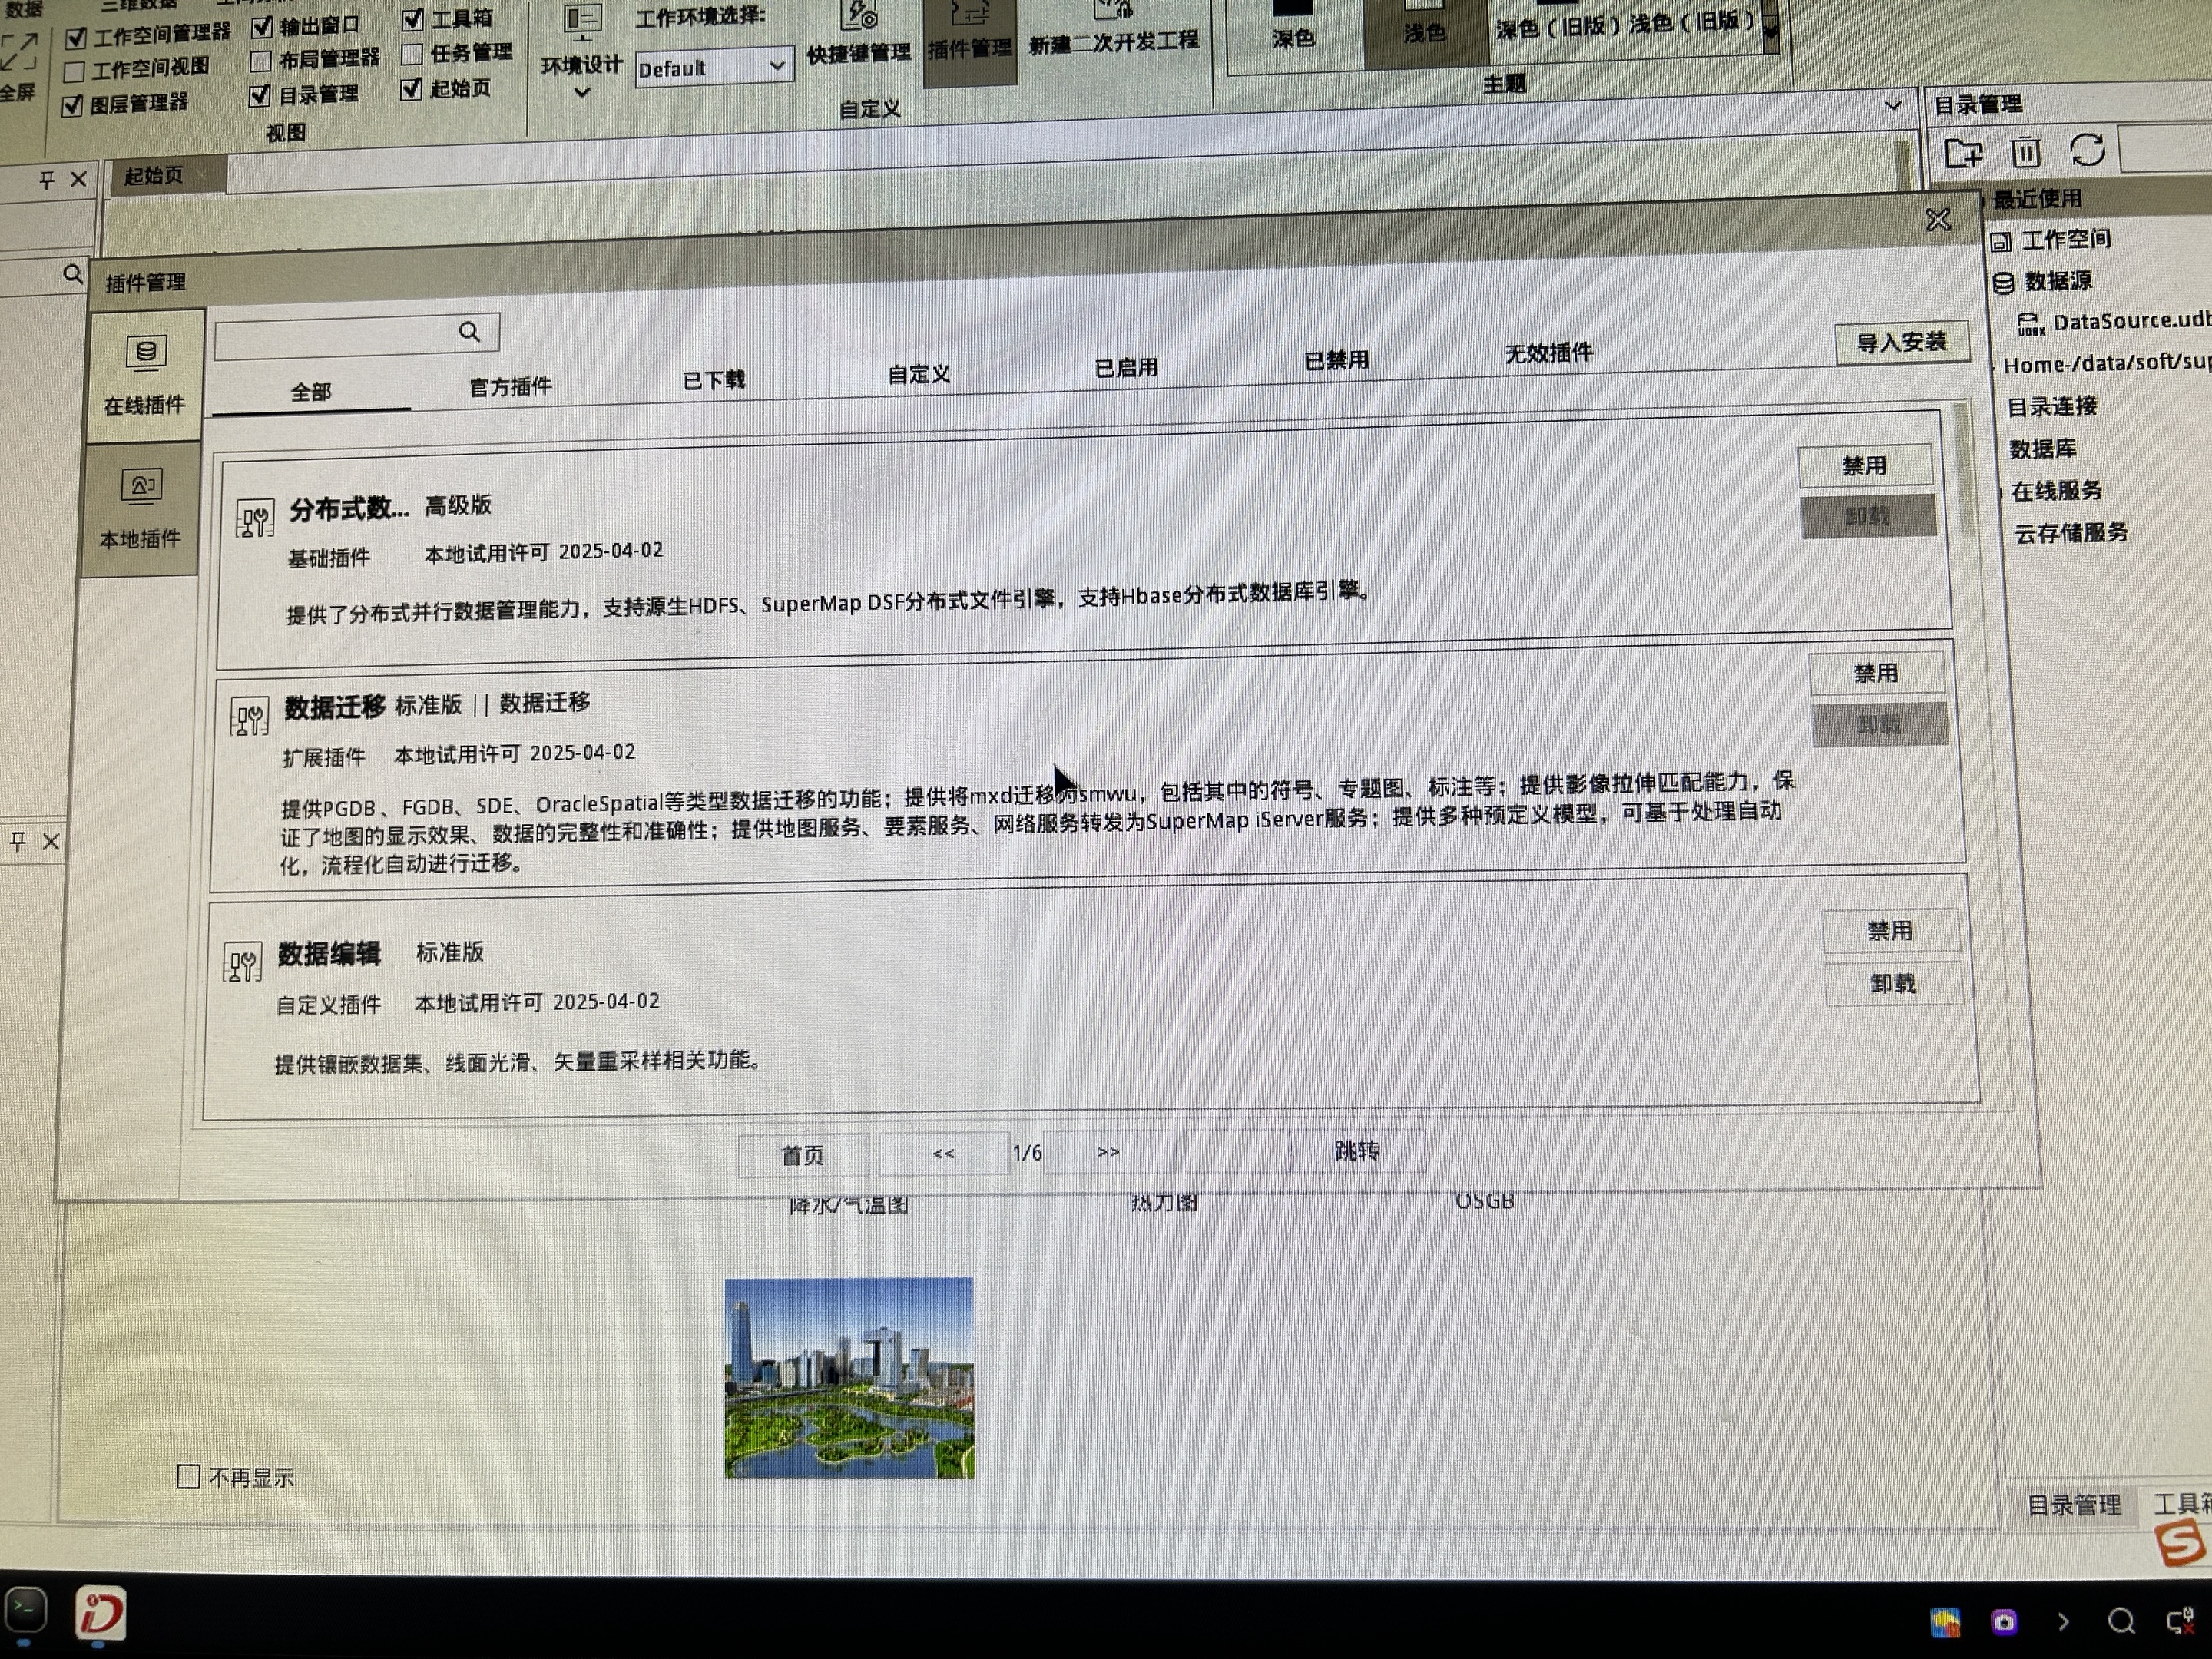The height and width of the screenshot is (1659, 2212).
Task: Click the 数据源 database icon in recent list
Action: pos(2003,283)
